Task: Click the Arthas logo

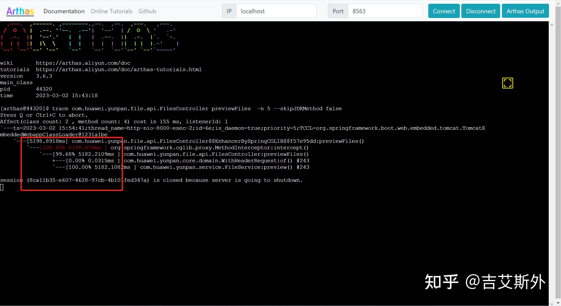Action: [x=20, y=11]
